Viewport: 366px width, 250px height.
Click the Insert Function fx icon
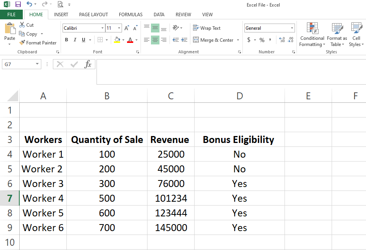coord(88,64)
